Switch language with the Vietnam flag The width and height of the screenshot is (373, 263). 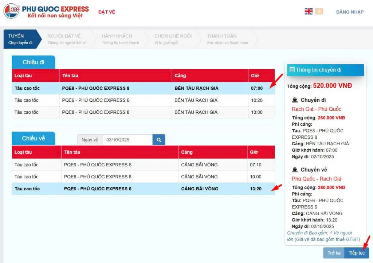pyautogui.click(x=319, y=11)
